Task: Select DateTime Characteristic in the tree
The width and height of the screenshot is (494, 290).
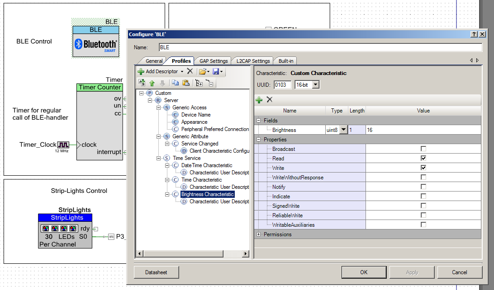Action: tap(207, 165)
